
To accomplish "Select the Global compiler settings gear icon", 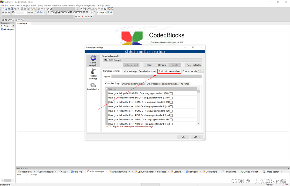I will [93, 60].
